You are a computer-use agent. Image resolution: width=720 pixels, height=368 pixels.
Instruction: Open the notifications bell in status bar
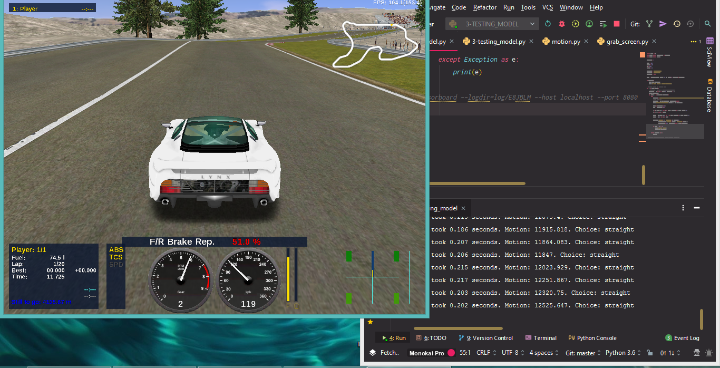tap(708, 352)
